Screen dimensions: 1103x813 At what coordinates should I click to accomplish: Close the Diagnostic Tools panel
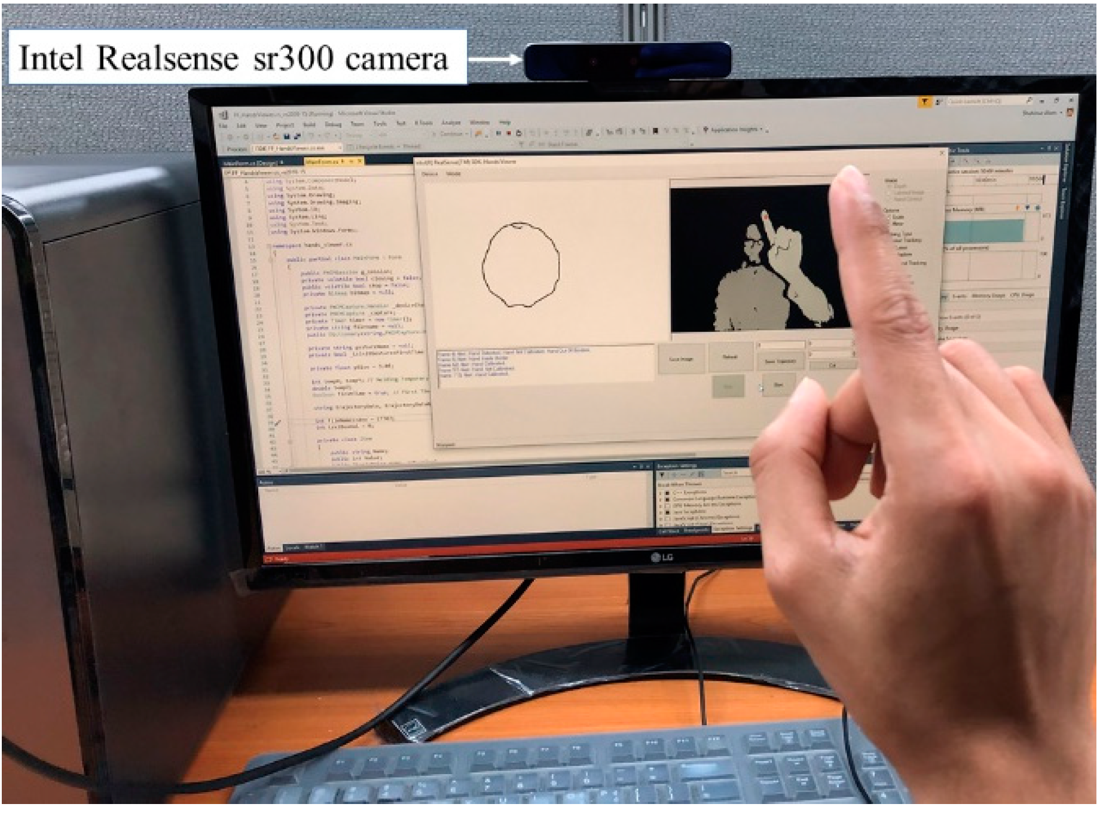(1056, 148)
